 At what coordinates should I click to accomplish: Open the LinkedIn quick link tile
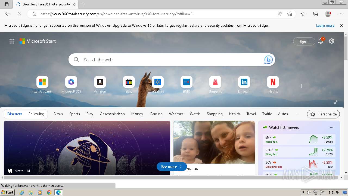tap(244, 85)
